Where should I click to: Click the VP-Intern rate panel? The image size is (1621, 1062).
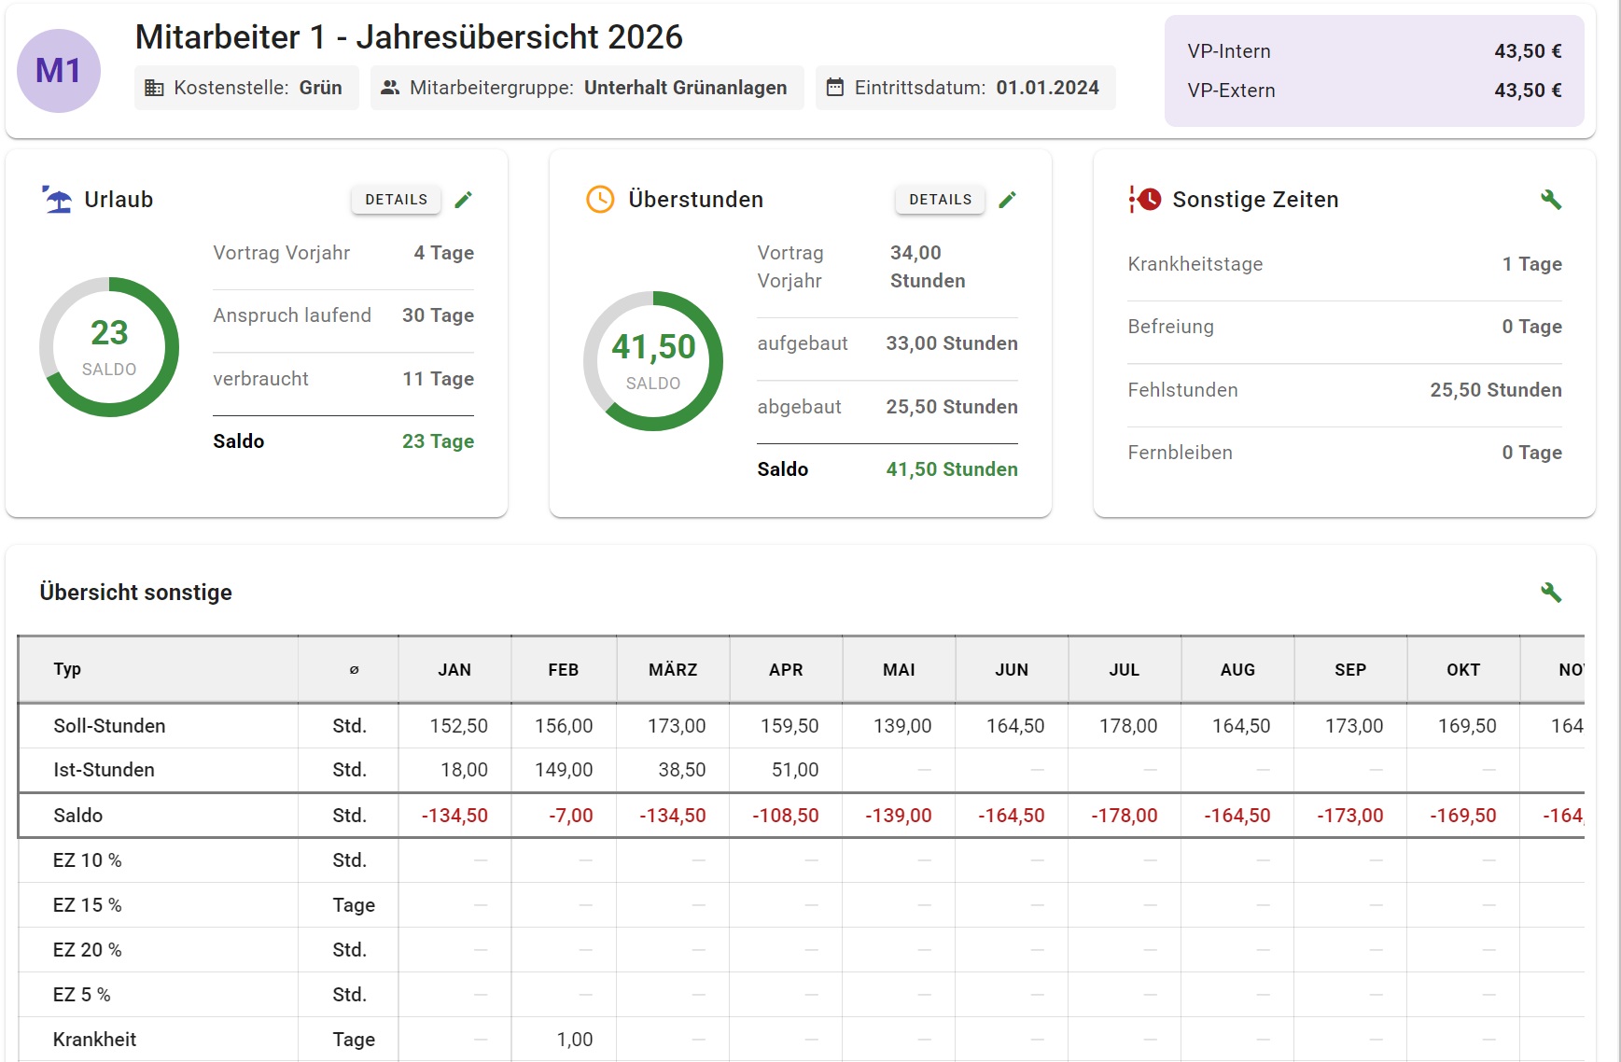tap(1374, 71)
